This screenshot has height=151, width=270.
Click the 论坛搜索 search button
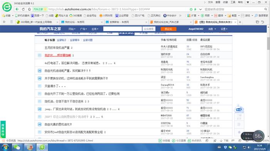coord(149,29)
